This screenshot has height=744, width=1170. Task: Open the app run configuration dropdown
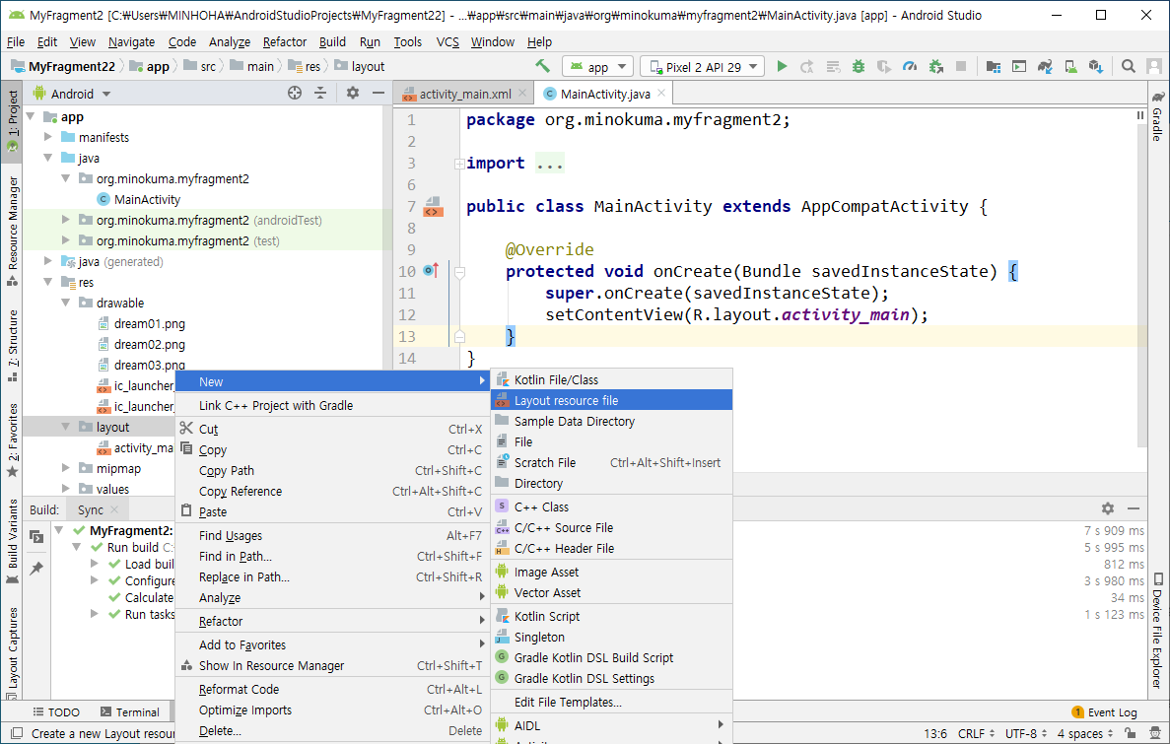point(597,67)
